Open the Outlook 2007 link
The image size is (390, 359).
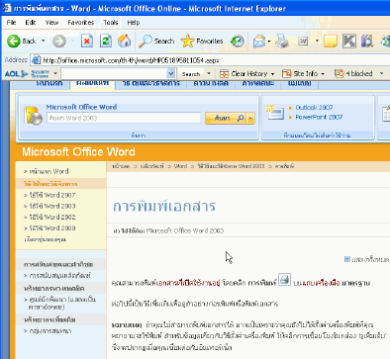click(314, 108)
